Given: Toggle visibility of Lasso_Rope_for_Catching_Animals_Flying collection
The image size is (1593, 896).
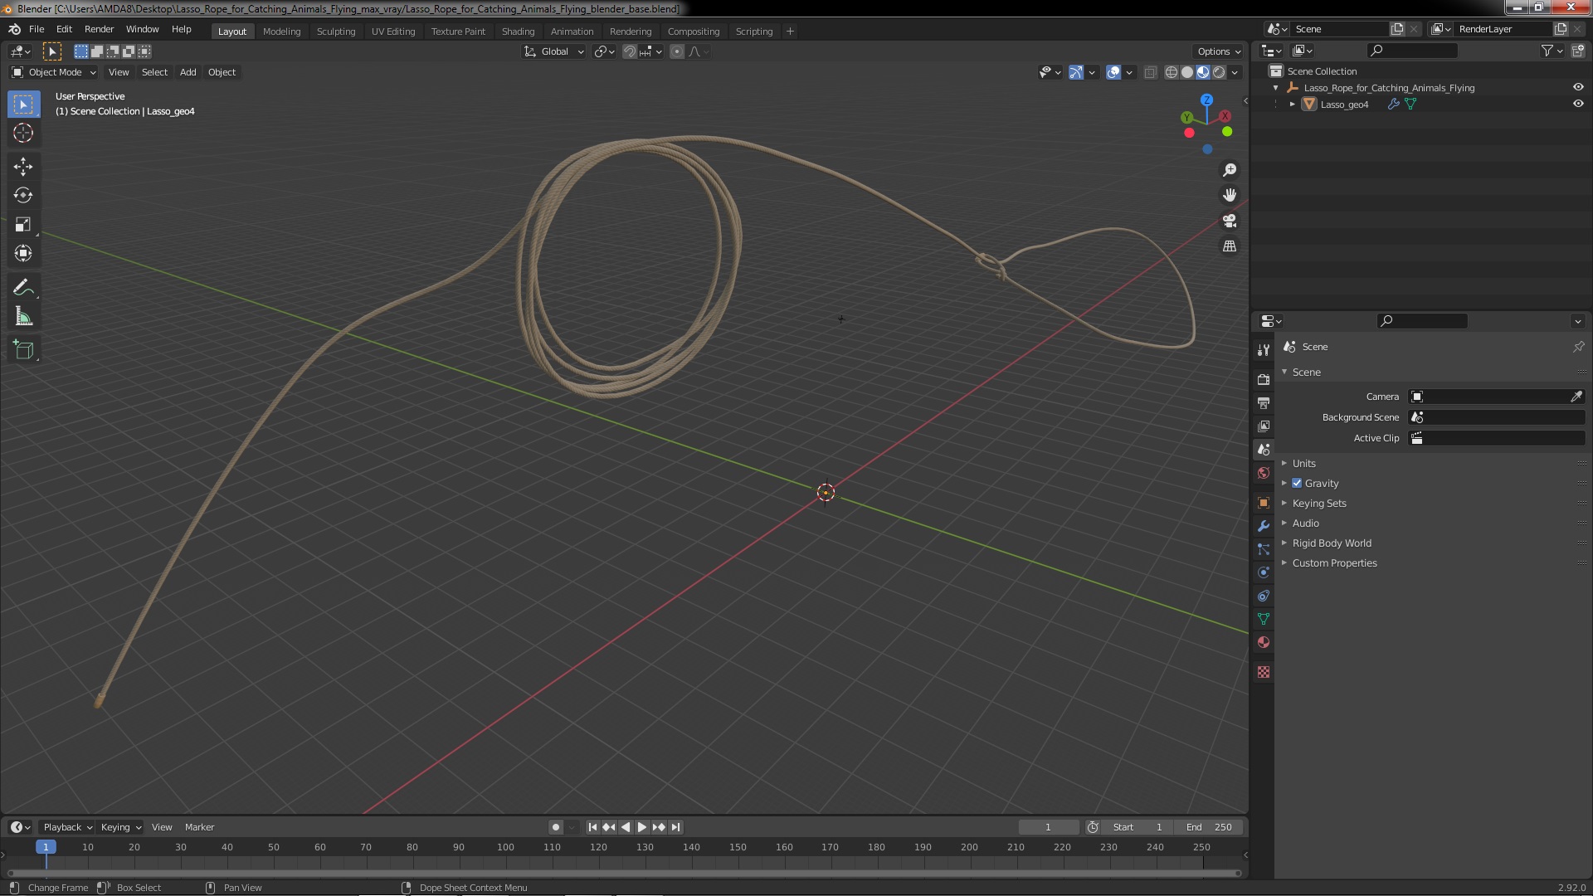Looking at the screenshot, I should pyautogui.click(x=1578, y=88).
